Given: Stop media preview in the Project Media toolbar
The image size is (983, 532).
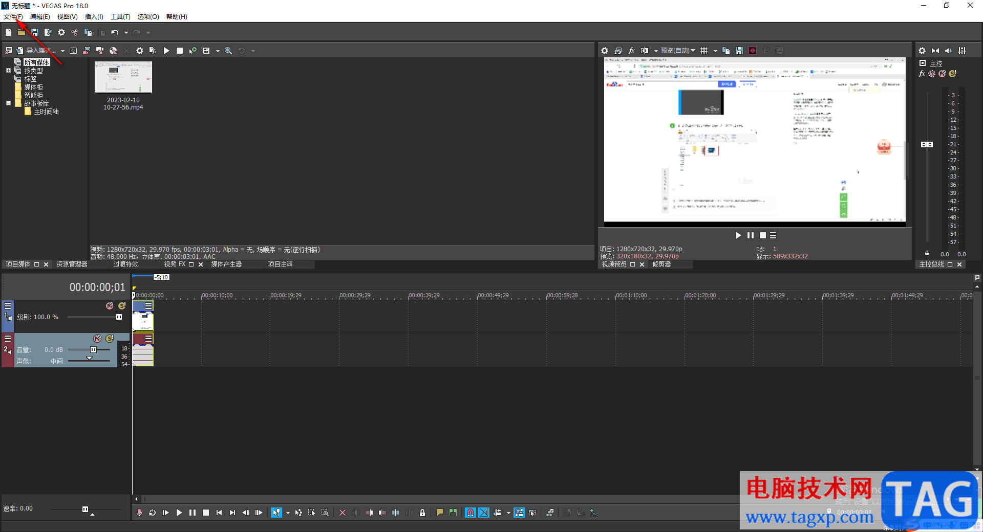Looking at the screenshot, I should point(180,51).
